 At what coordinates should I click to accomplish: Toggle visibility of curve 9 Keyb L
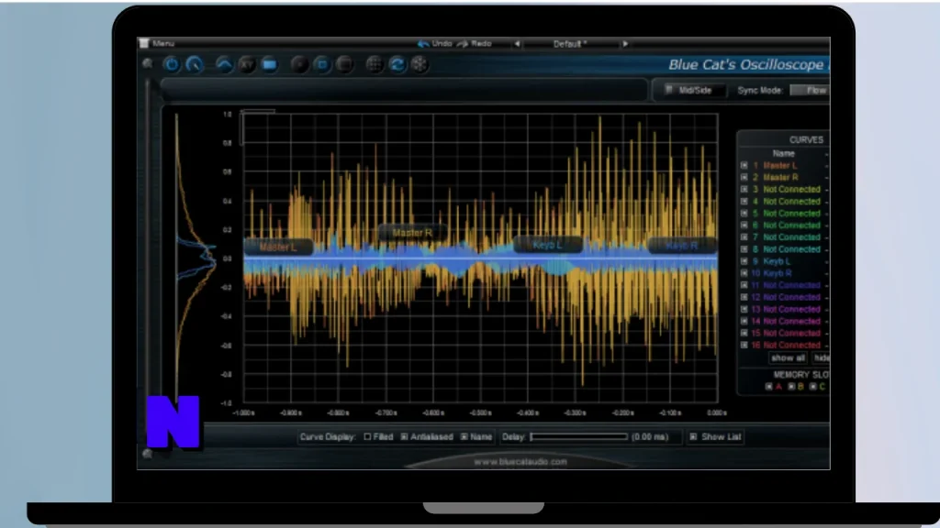coord(744,261)
